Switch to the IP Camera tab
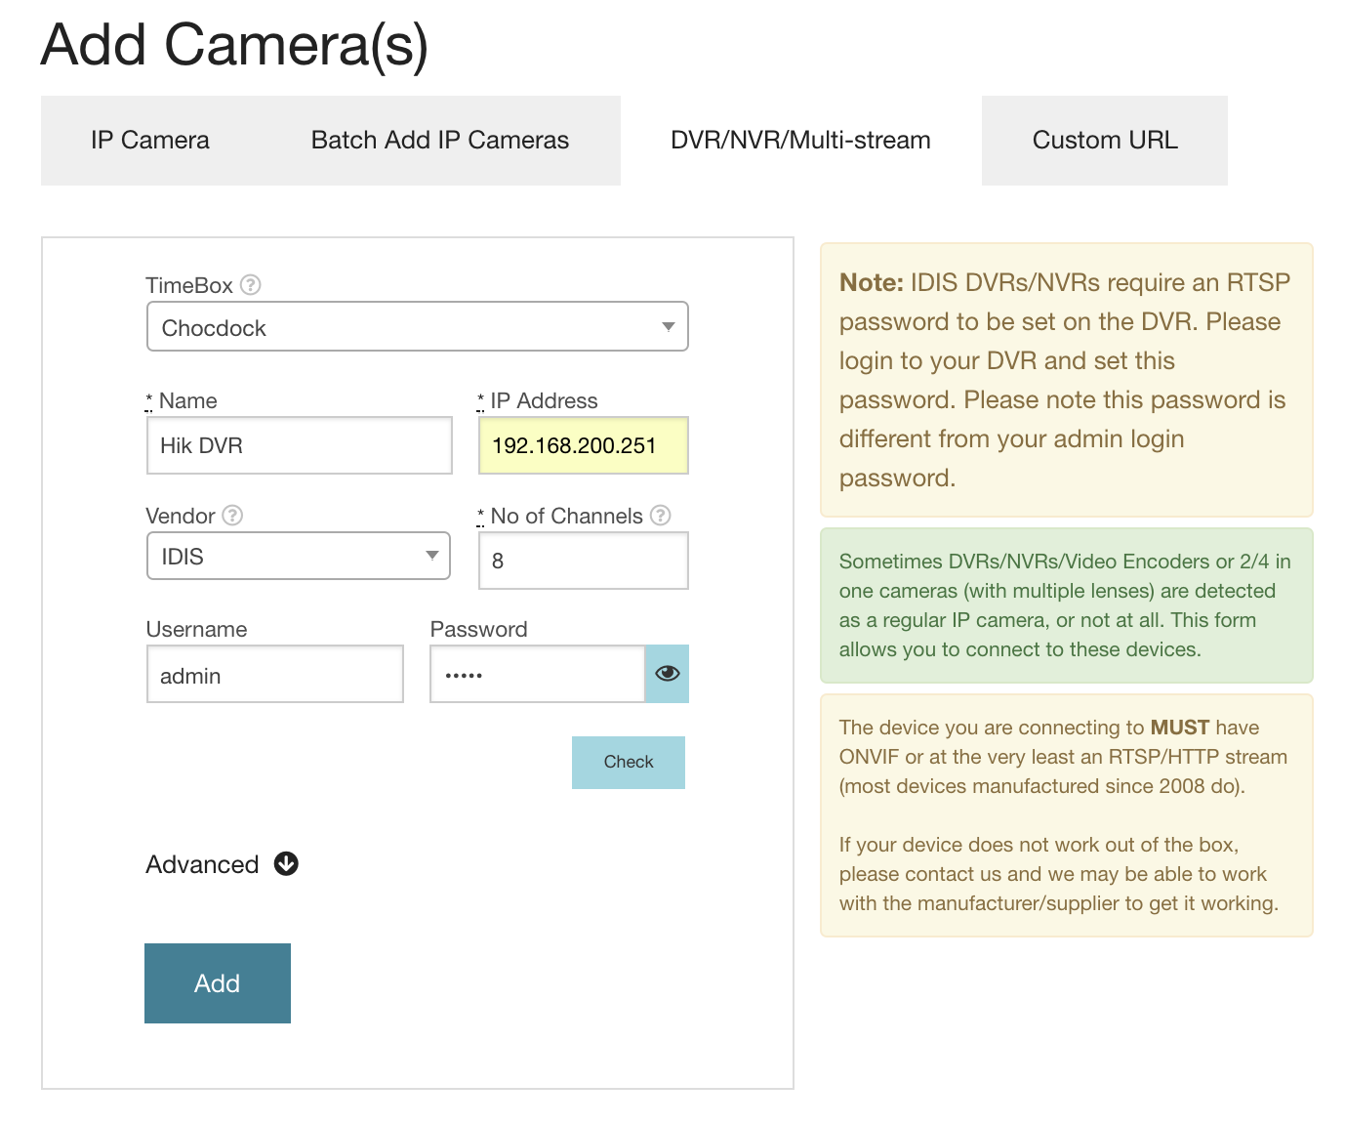Image resolution: width=1345 pixels, height=1125 pixels. (150, 141)
